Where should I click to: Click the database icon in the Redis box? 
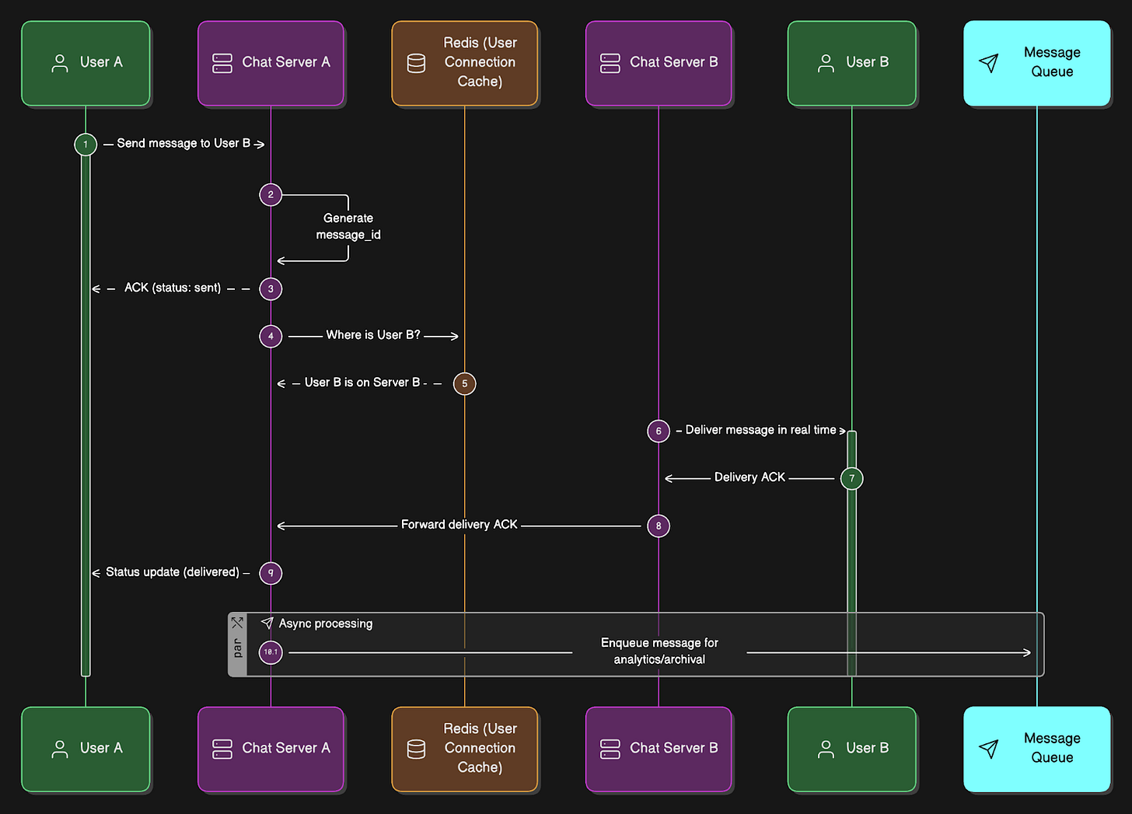click(417, 62)
